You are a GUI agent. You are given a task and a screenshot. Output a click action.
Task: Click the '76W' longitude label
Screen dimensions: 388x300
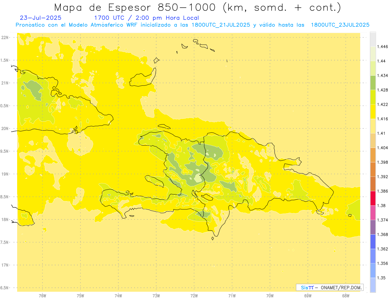coord(42,296)
